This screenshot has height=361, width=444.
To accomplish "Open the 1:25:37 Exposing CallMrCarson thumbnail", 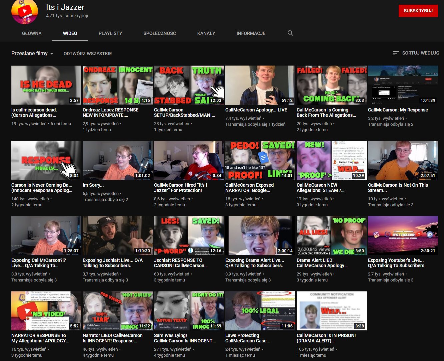I will pyautogui.click(x=46, y=236).
